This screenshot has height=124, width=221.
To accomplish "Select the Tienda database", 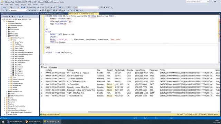I will click(12, 94).
